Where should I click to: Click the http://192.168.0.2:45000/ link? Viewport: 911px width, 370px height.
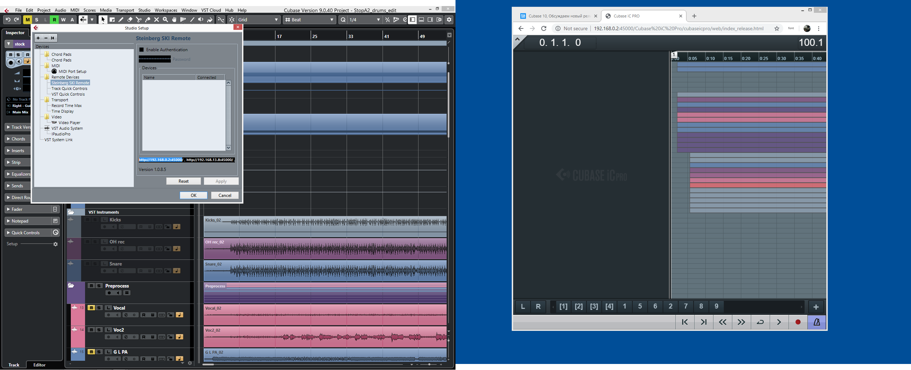coord(161,160)
